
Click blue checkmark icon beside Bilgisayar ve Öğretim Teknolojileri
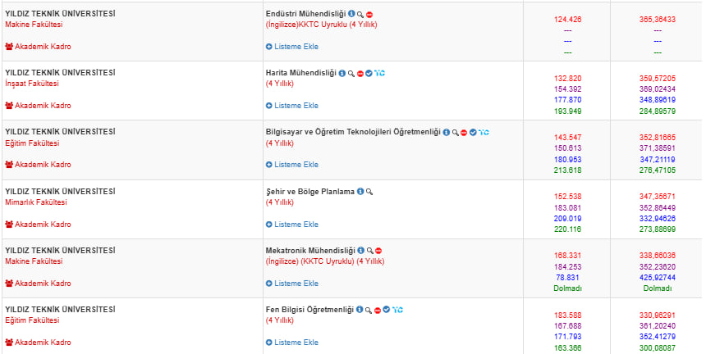(473, 132)
